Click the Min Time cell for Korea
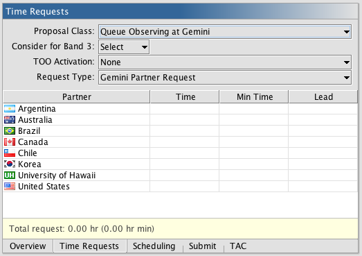Image resolution: width=362 pixels, height=256 pixels. [x=254, y=164]
